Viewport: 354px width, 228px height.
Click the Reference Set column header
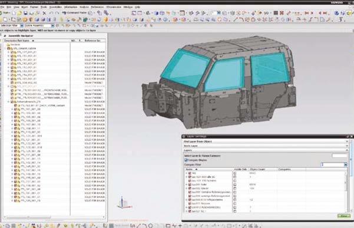click(92, 41)
